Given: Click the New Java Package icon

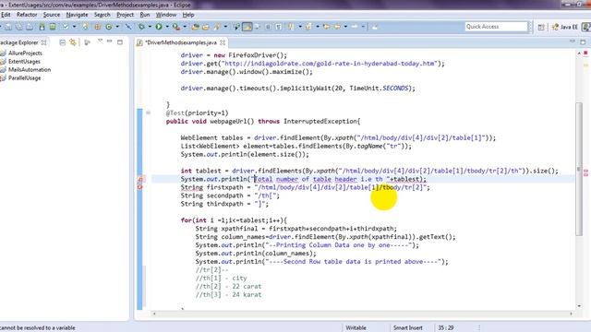Looking at the screenshot, I should click(x=98, y=27).
